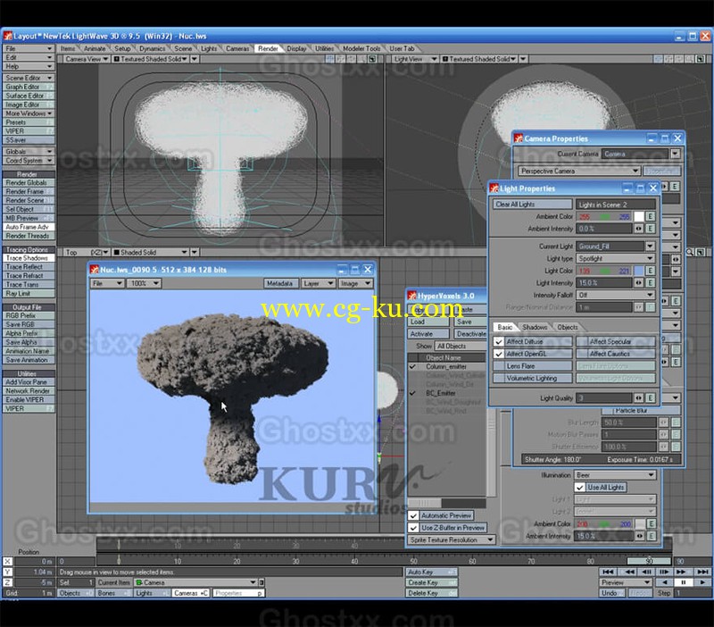This screenshot has width=714, height=627.
Task: Click Ambient Intensity mini-slider arrows in Light Properties
Action: pyautogui.click(x=639, y=229)
